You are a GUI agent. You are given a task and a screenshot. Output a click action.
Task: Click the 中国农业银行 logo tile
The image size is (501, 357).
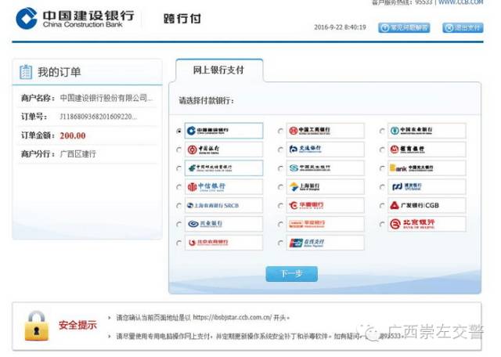427,131
